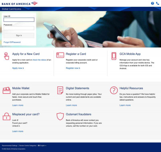This screenshot has width=161, height=152.
Task: Open the Recommended Settings footer link
Action: (10, 146)
